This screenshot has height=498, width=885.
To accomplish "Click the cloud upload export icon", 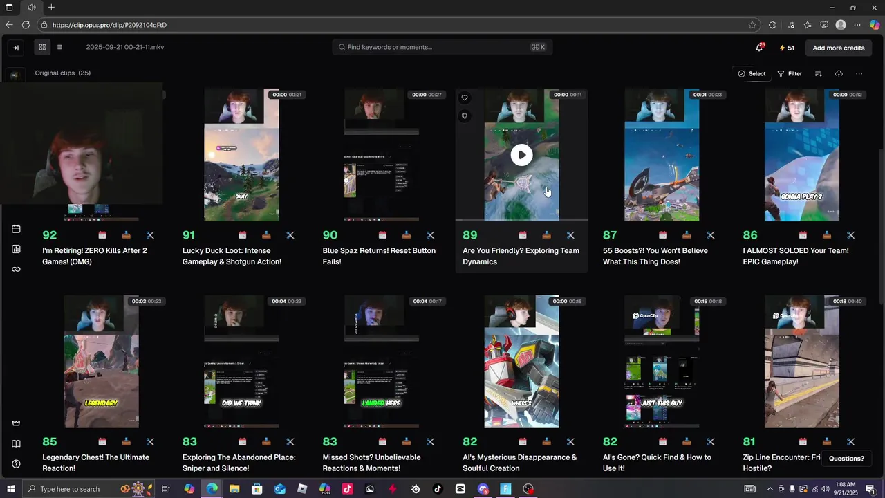I will point(839,73).
